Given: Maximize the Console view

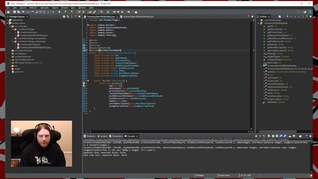Looking at the screenshot, I should (x=311, y=136).
